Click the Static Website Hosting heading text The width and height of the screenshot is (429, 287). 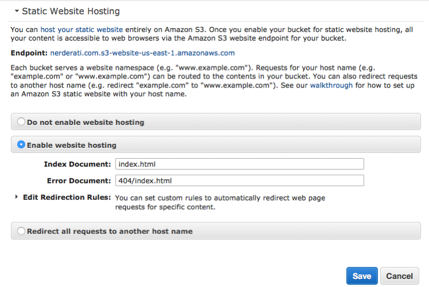point(71,11)
